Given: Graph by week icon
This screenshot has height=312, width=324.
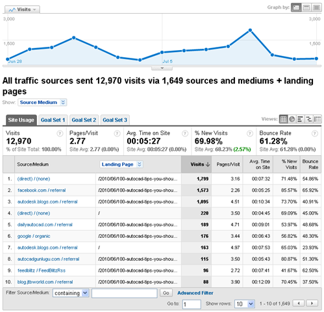Looking at the screenshot, I should coord(306,8).
